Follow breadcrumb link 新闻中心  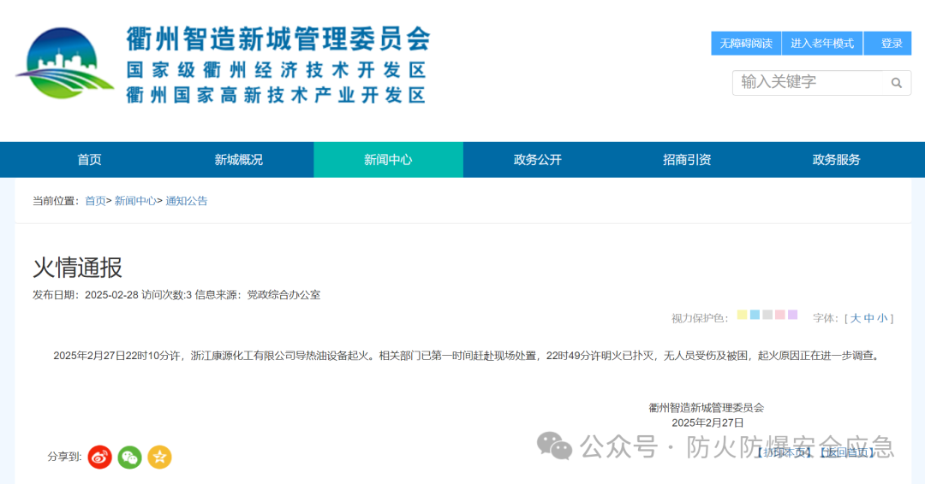pos(135,201)
